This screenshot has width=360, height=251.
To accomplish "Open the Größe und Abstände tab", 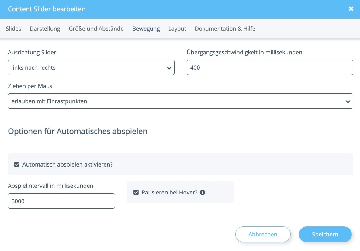I will (x=96, y=29).
